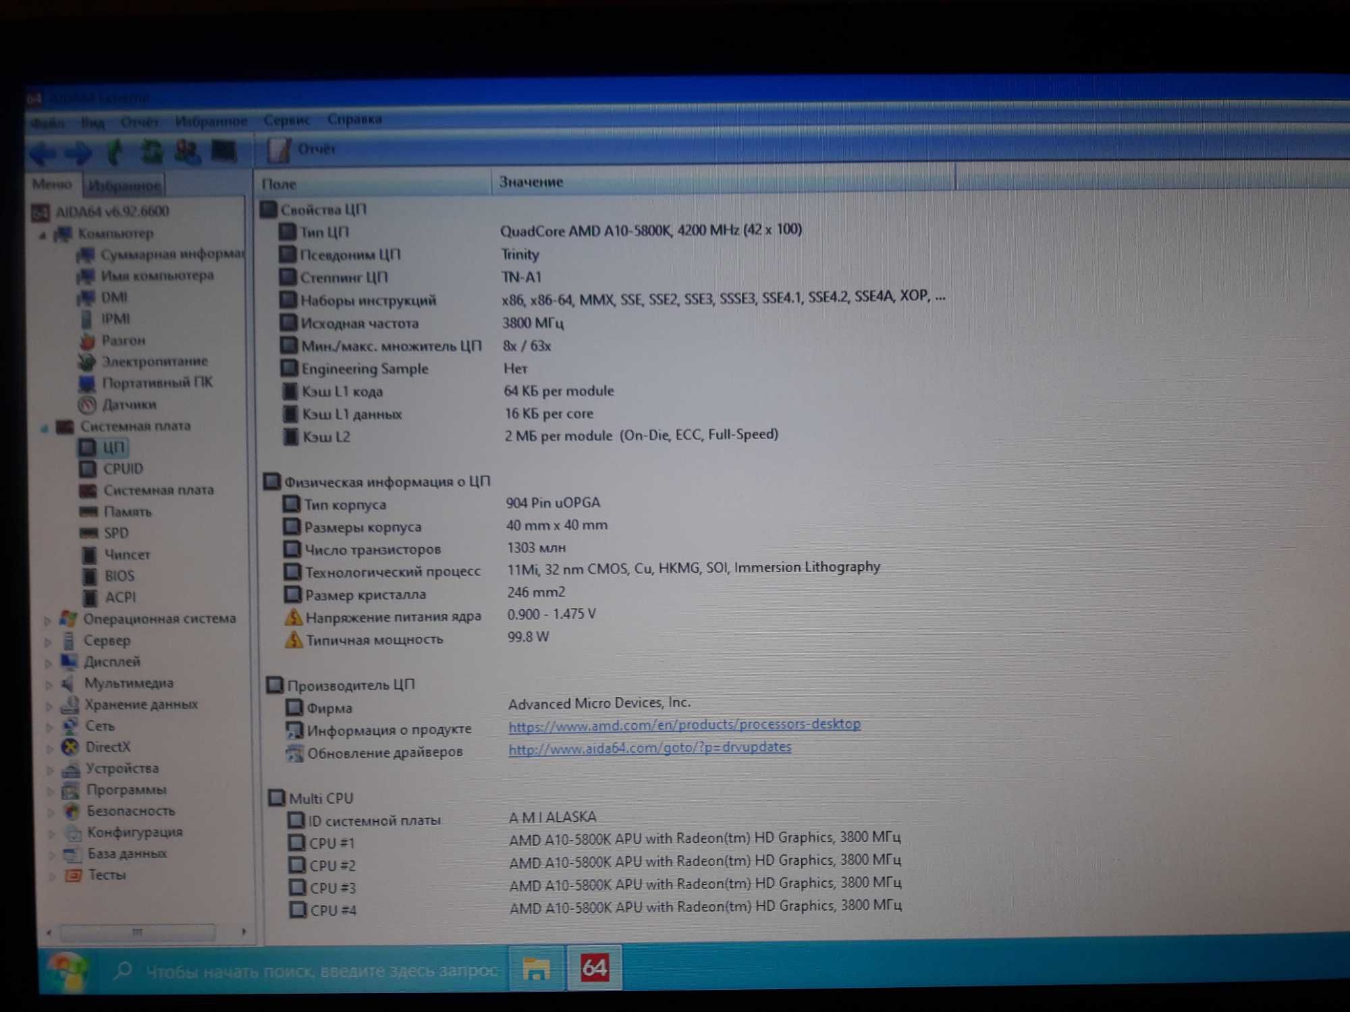Open the Windows Start button

point(67,972)
